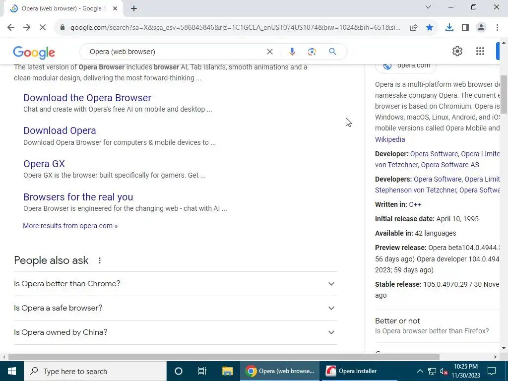Switch to Opera Installer taskbar item
Screen dimensions: 508x381
(x=358, y=371)
